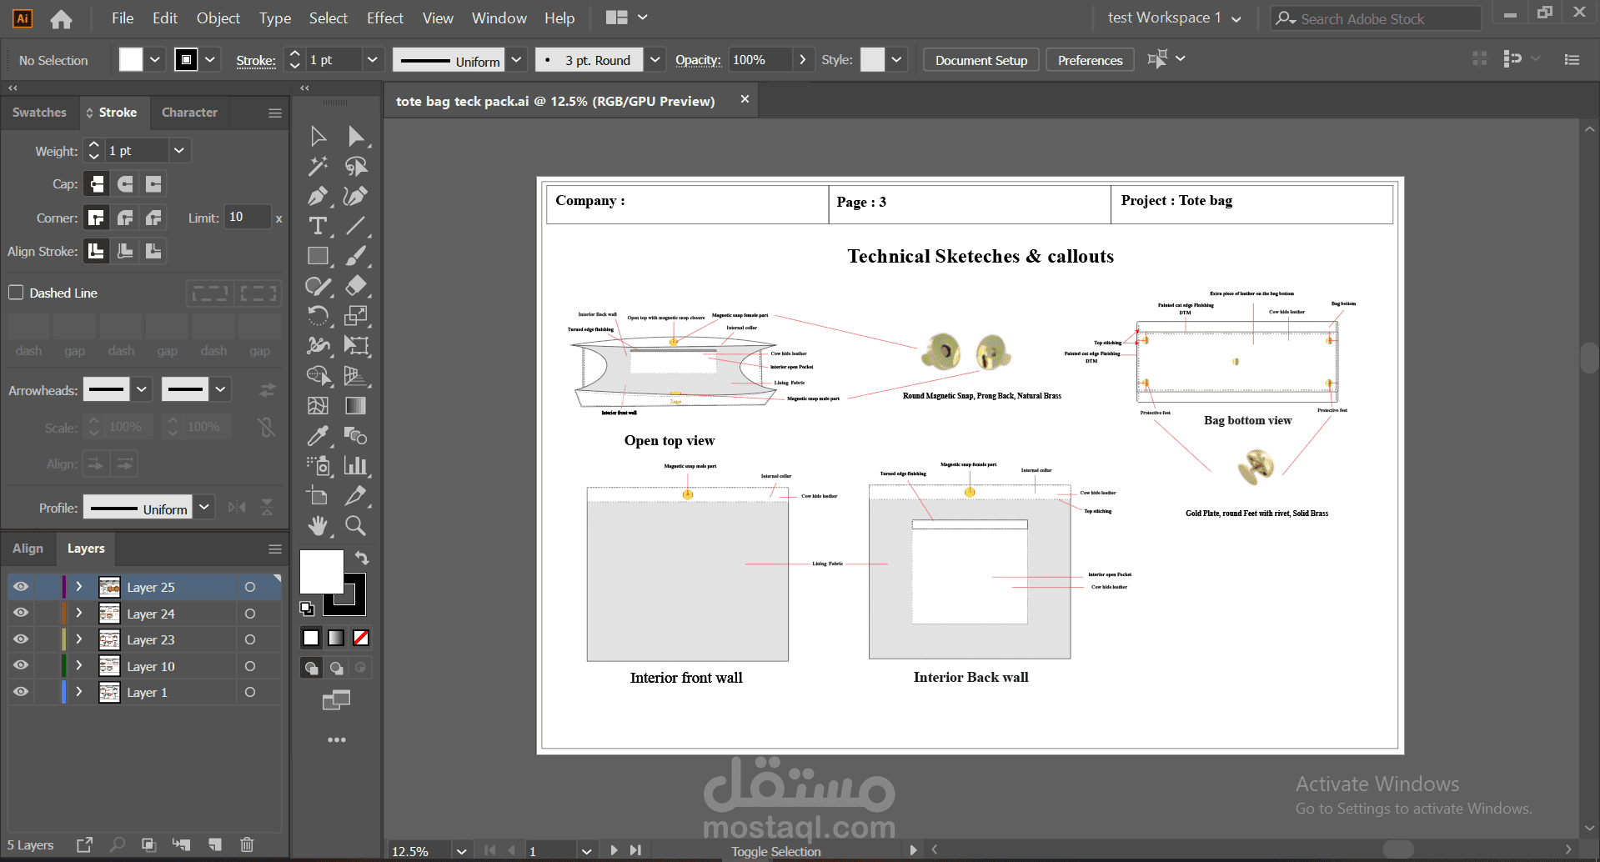Select the Paintbrush tool
The height and width of the screenshot is (862, 1600).
356,256
